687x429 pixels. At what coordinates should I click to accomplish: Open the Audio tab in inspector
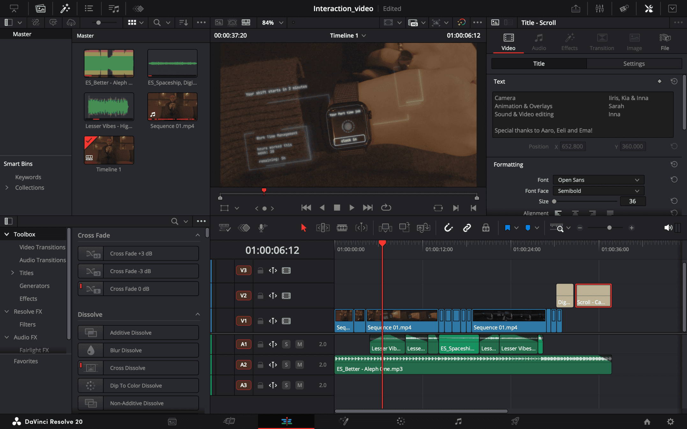[539, 42]
